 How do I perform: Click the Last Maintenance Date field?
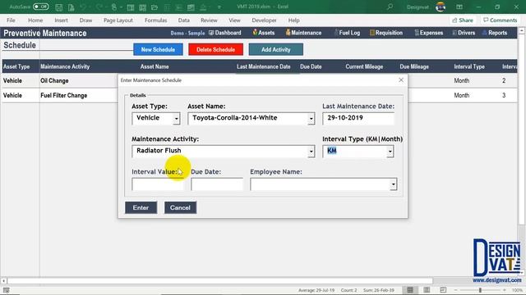358,118
